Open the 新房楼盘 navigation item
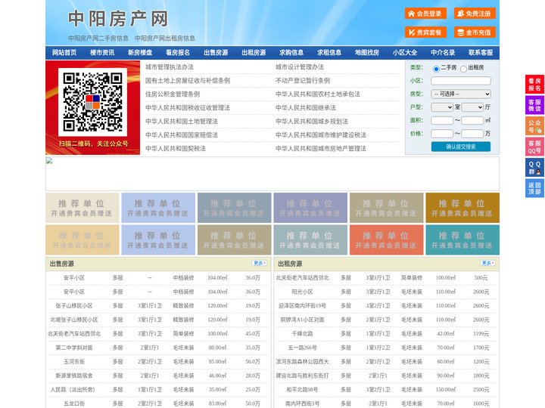 tap(140, 53)
